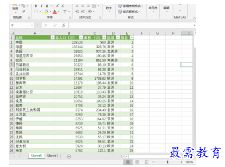
Task: Open the filter dropdown for 名称 column
Action: [x=52, y=37]
